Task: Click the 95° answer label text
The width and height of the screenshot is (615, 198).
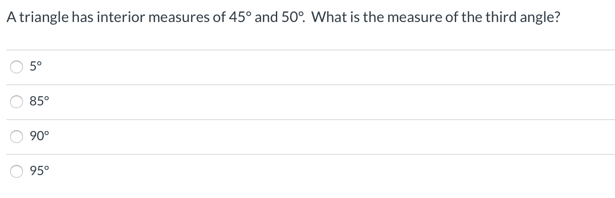Action: point(39,171)
